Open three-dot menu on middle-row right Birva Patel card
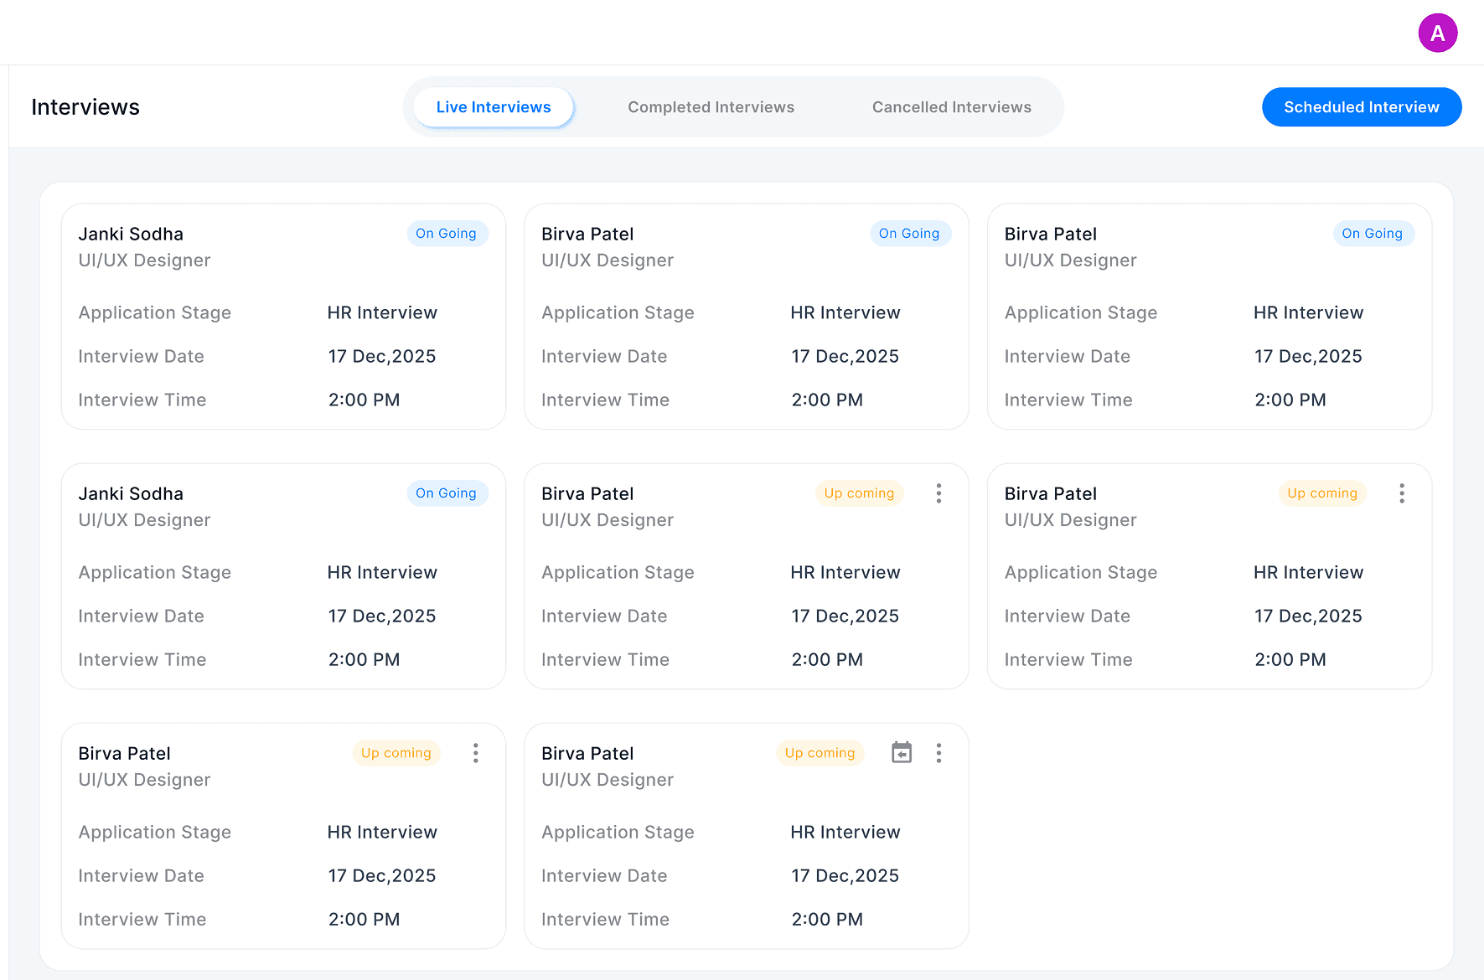This screenshot has height=980, width=1484. click(1402, 493)
